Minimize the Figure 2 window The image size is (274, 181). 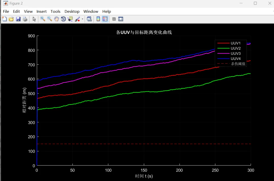tap(241, 3)
